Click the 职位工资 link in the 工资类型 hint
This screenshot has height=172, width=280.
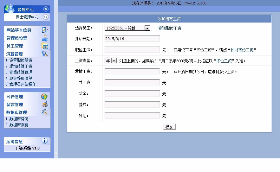tap(224, 61)
